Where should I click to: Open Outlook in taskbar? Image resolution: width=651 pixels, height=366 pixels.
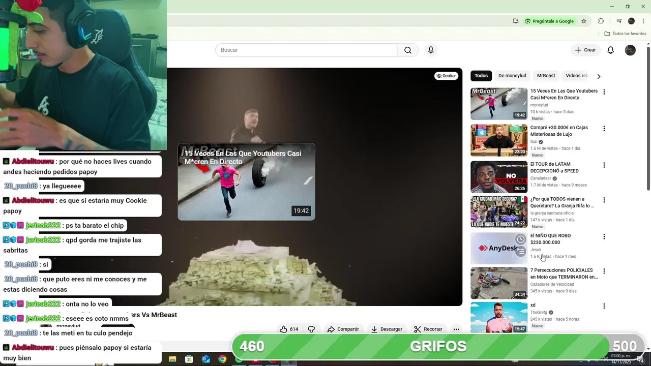[x=206, y=359]
